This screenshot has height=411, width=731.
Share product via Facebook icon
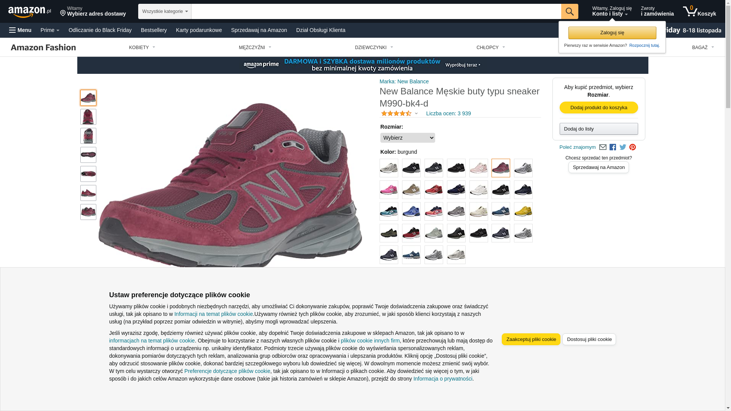click(x=613, y=147)
